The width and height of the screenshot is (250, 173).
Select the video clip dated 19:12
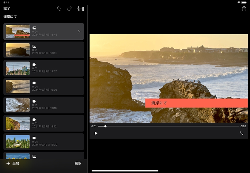44,123
